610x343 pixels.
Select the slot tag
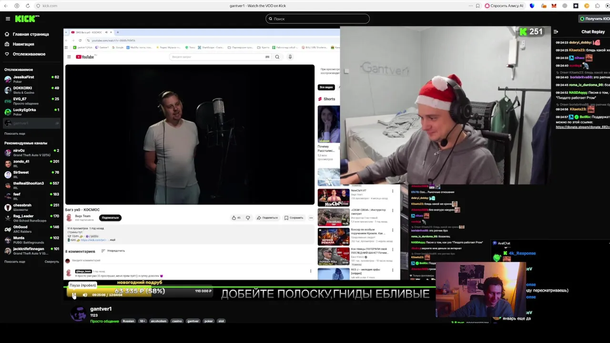[x=221, y=321]
